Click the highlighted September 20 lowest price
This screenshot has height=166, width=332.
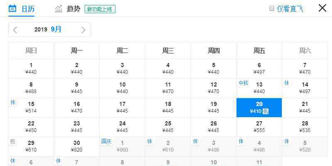pos(259,108)
